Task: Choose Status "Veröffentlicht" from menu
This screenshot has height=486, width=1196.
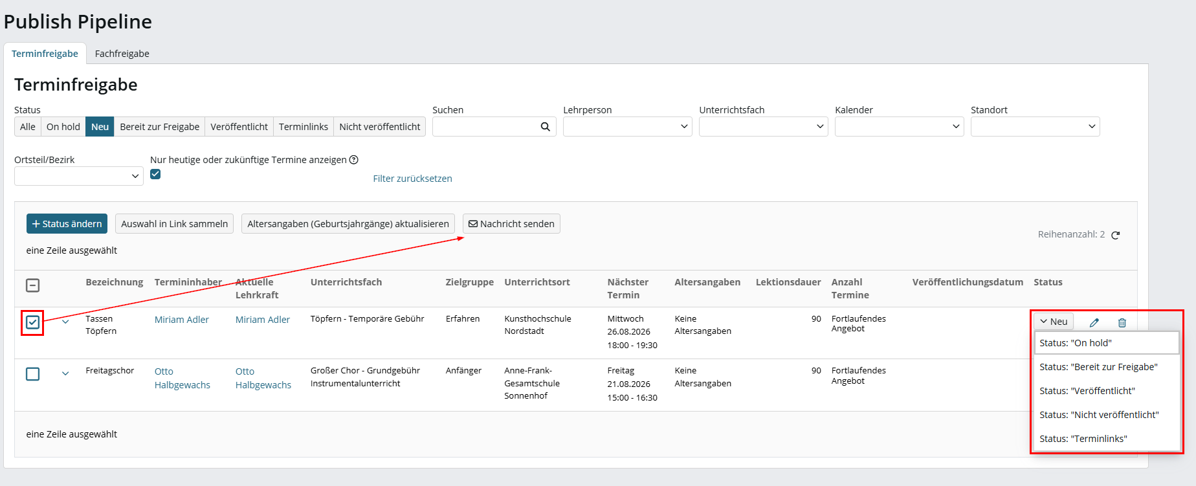Action: point(1107,391)
